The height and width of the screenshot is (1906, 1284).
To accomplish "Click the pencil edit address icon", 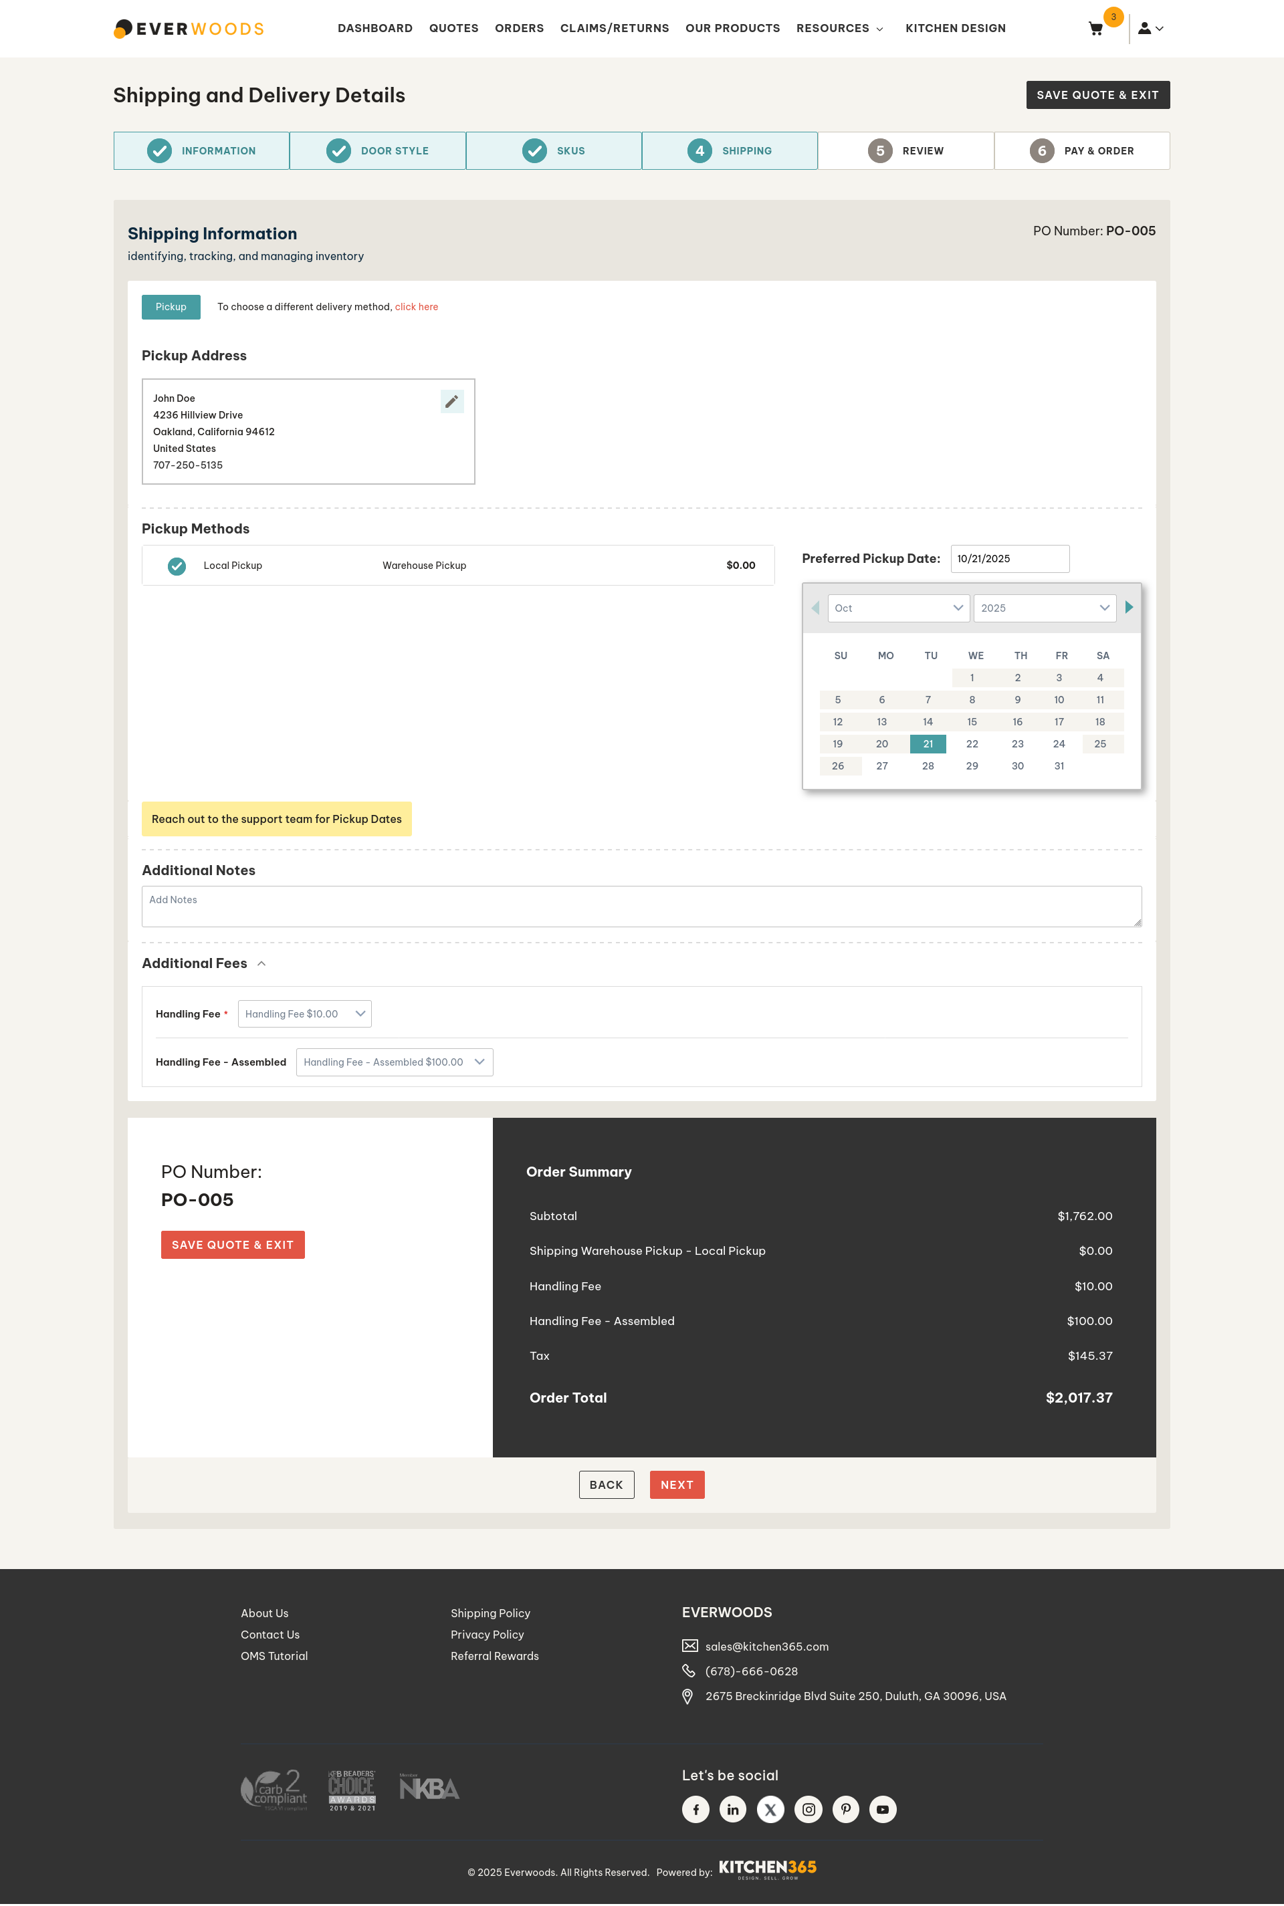I will pos(451,401).
